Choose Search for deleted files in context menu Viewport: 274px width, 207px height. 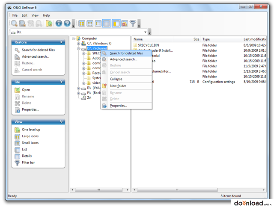126,53
